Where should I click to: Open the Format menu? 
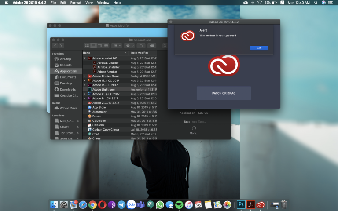click(x=76, y=3)
